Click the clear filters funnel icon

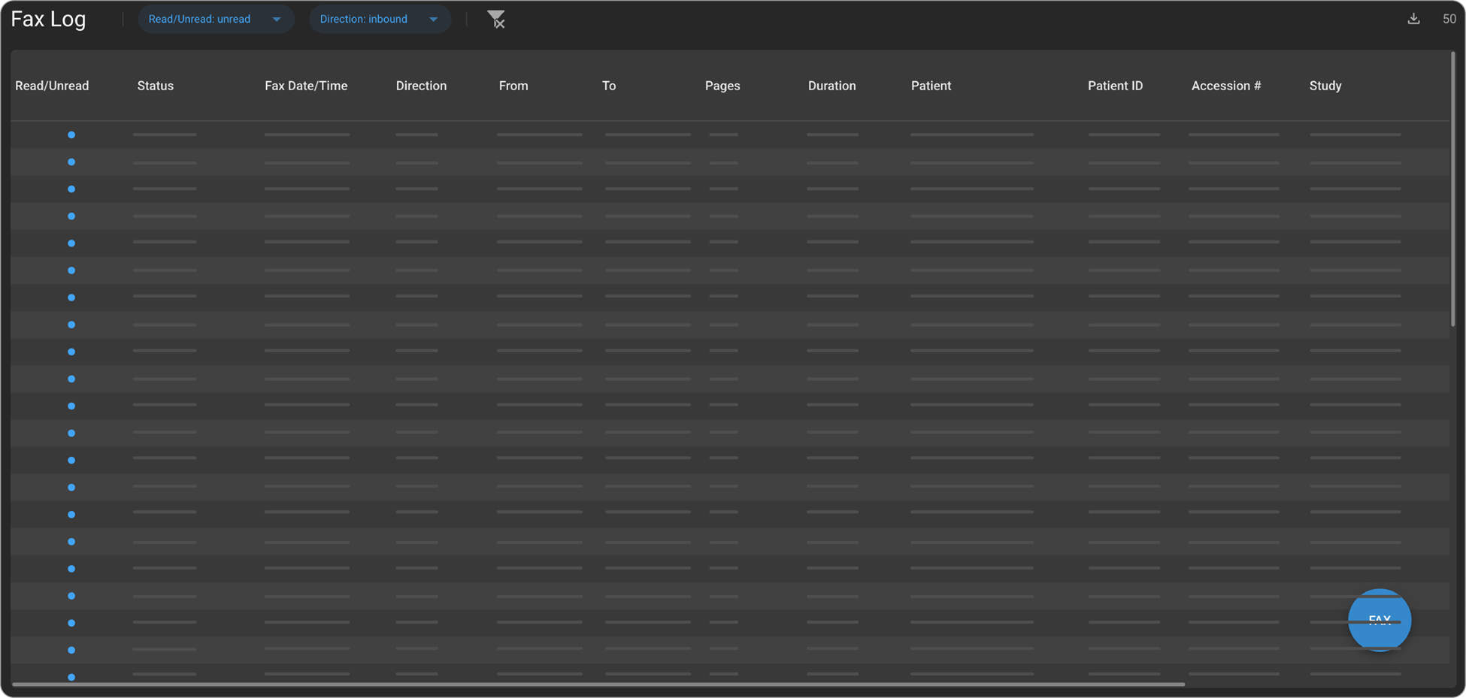point(495,20)
